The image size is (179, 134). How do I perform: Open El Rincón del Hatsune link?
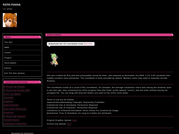14,116
